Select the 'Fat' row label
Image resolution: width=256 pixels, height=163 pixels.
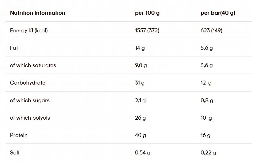click(x=14, y=48)
